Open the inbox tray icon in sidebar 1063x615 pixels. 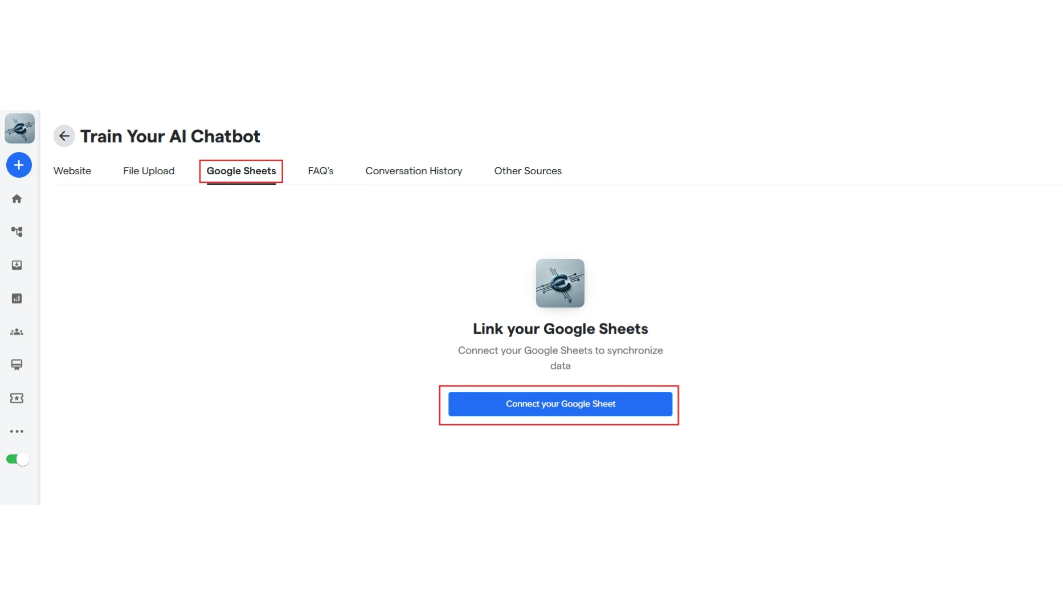[17, 265]
